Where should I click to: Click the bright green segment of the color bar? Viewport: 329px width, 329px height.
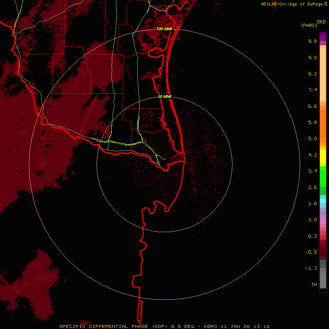pyautogui.click(x=323, y=177)
